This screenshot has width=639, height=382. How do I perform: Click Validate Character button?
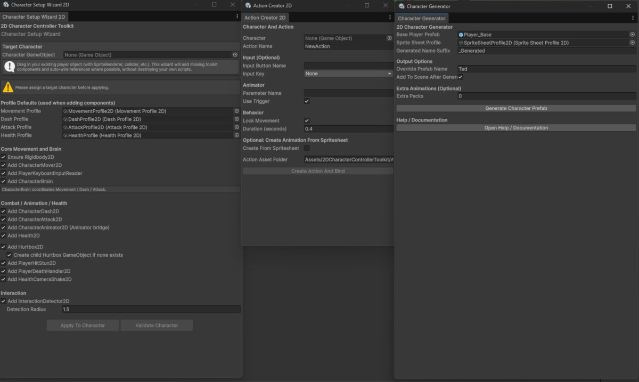pyautogui.click(x=157, y=326)
